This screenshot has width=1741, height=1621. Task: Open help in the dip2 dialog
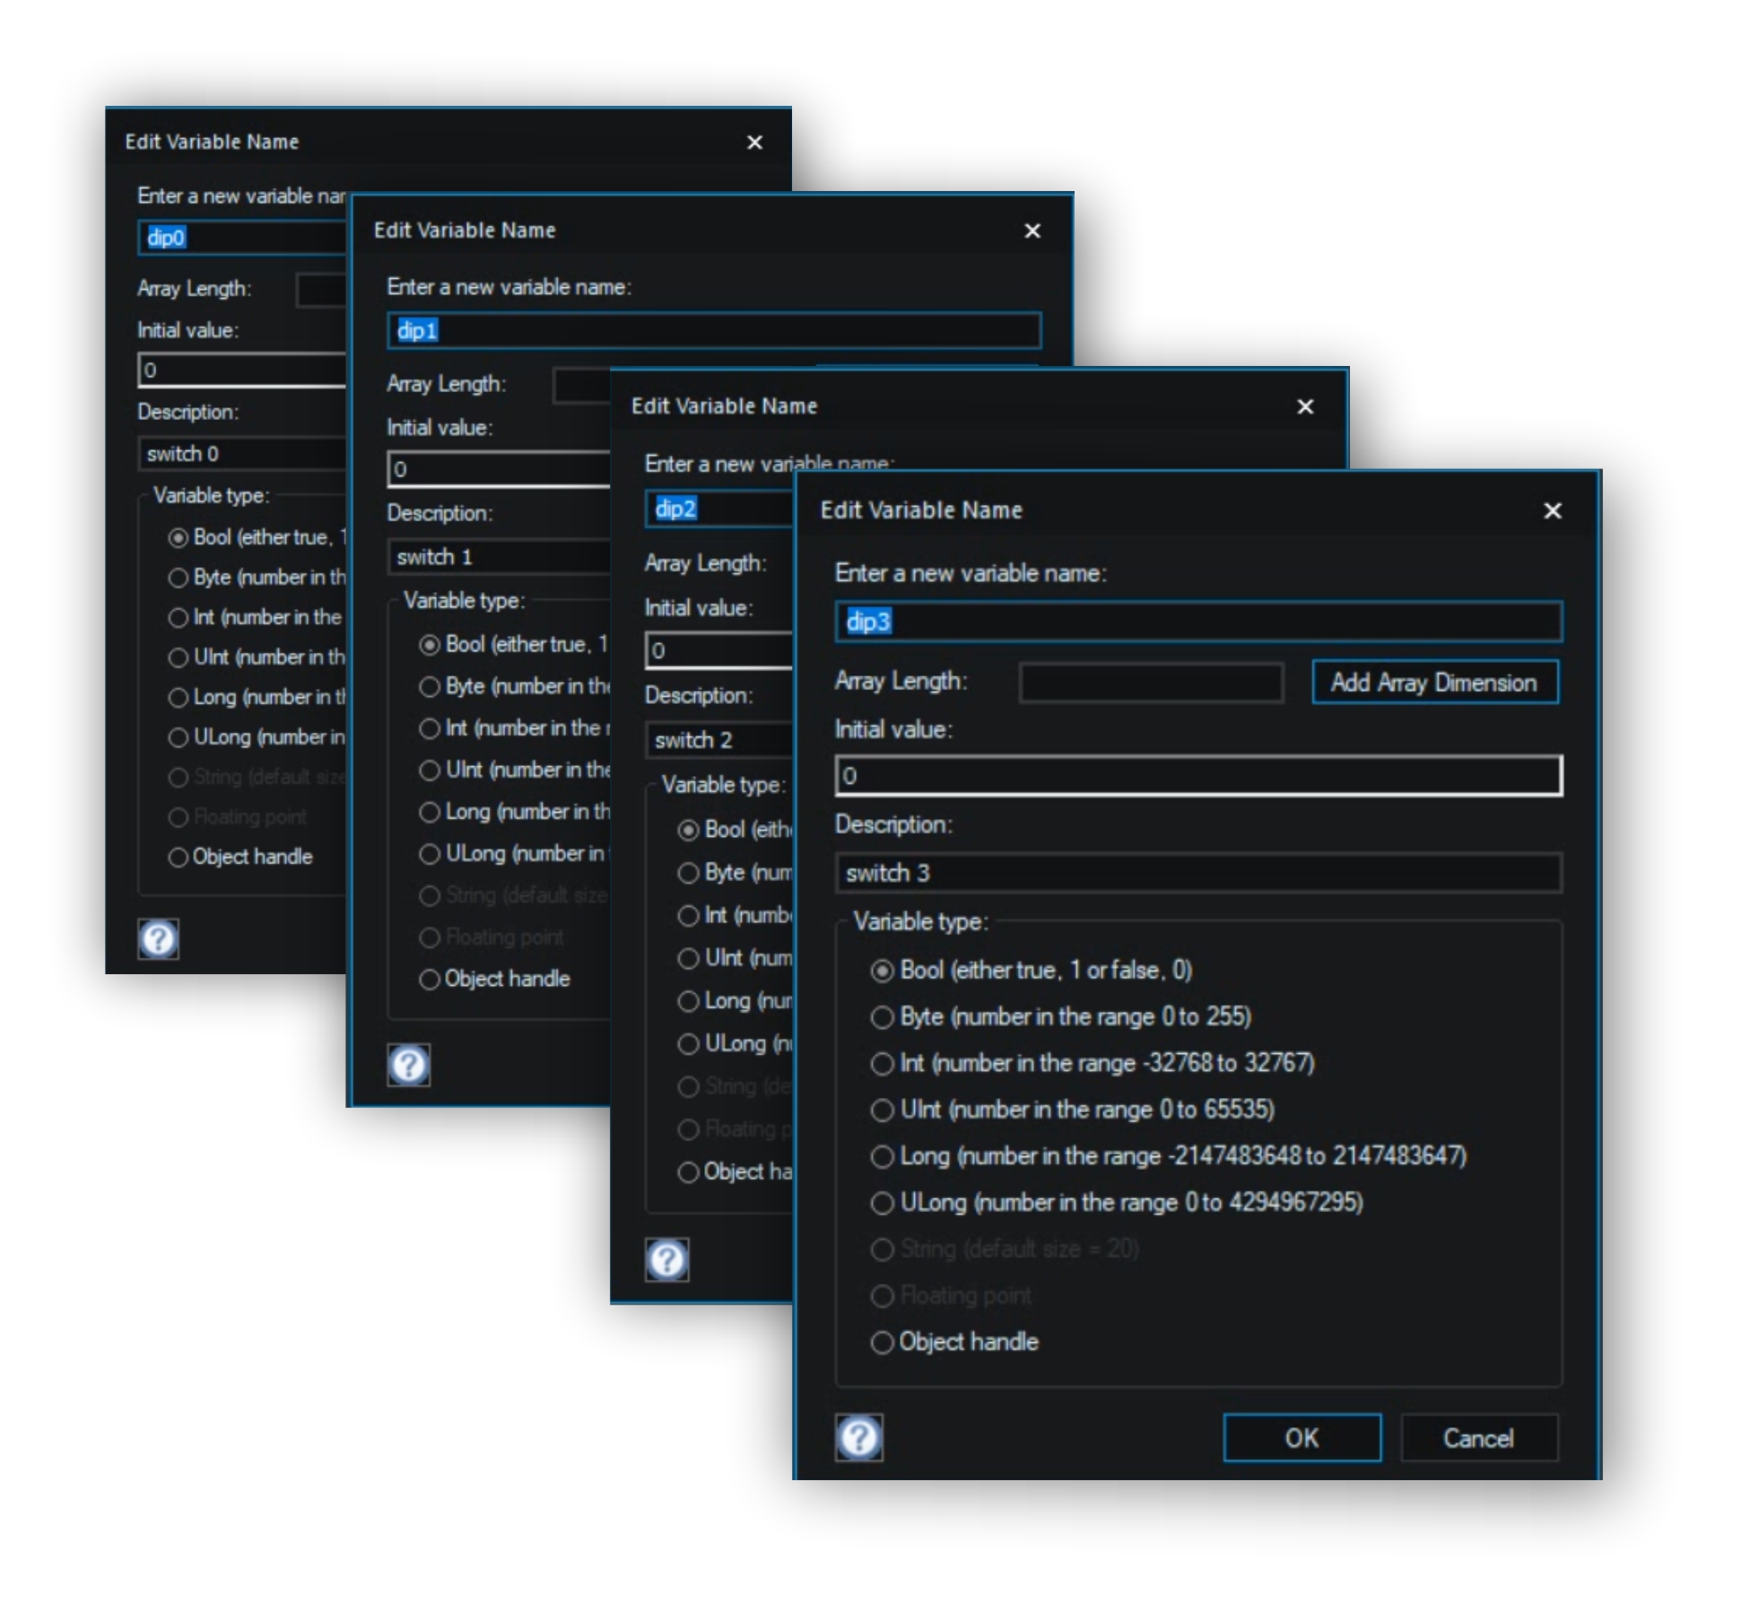(667, 1259)
